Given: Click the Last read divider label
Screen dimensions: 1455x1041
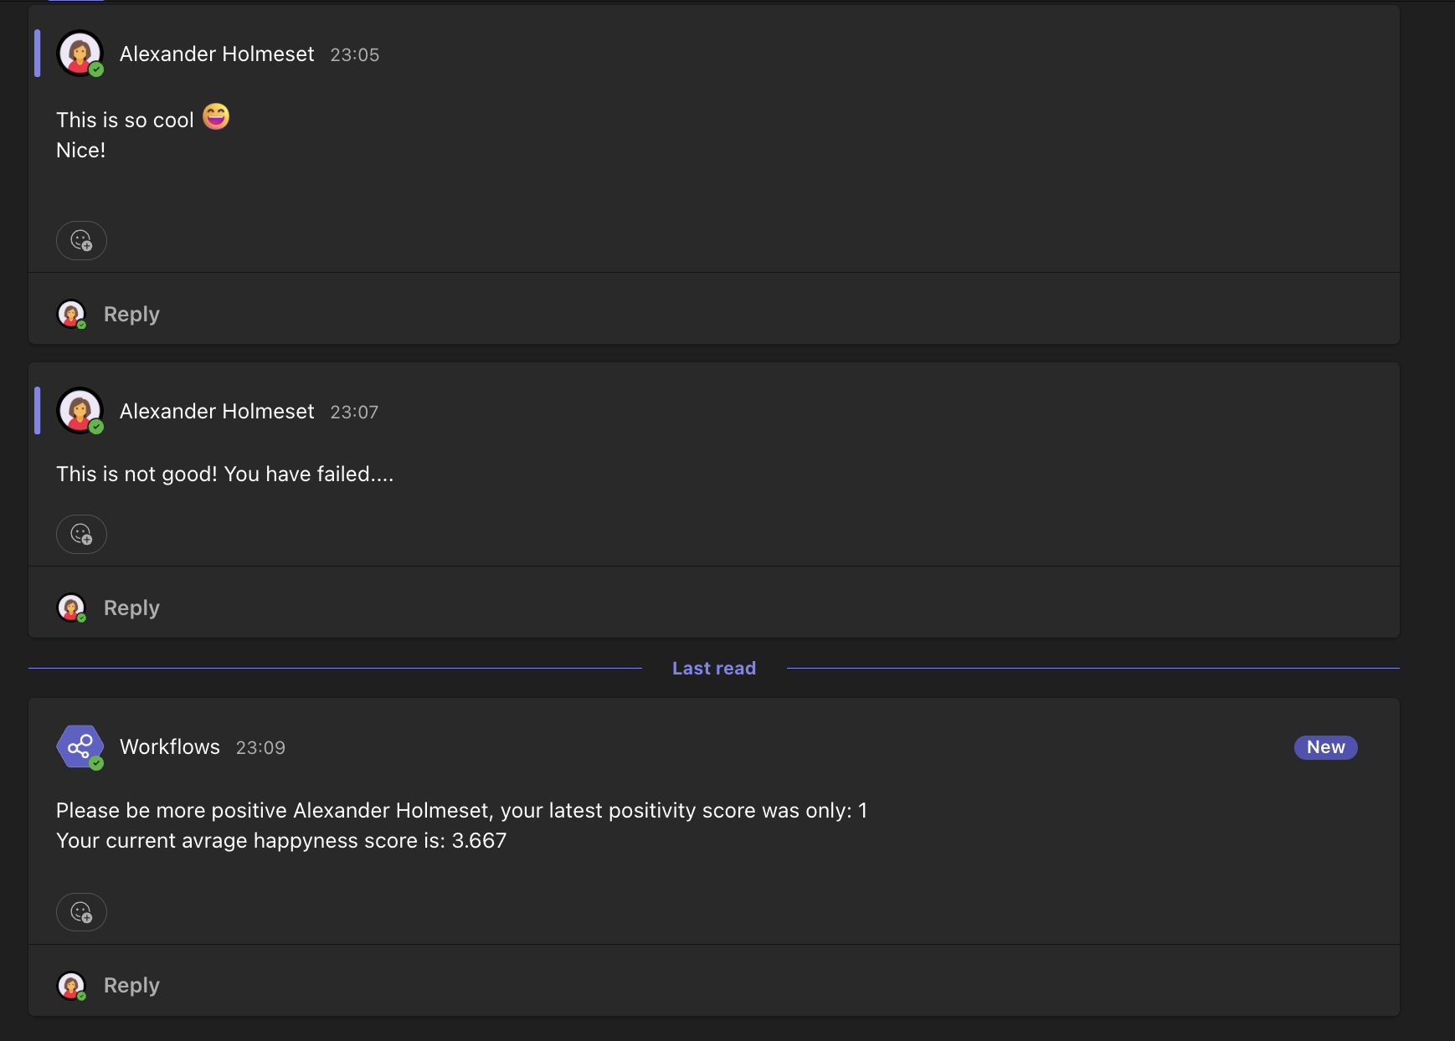Looking at the screenshot, I should tap(713, 668).
